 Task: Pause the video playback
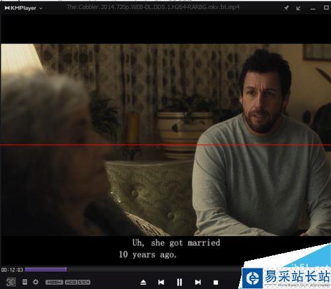179,282
